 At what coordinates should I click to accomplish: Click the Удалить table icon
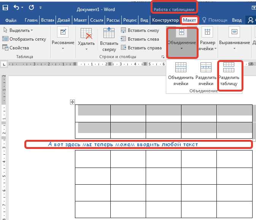click(x=86, y=33)
